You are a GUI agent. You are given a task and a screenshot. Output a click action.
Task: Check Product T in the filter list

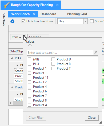[x=53, y=69]
